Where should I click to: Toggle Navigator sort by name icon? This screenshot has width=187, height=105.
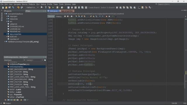pos(25,100)
